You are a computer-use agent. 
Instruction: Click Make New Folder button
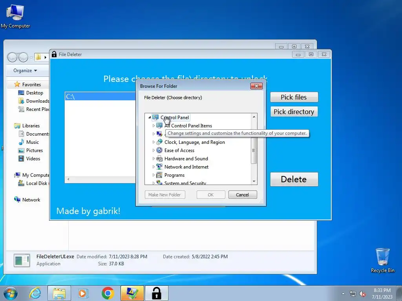click(165, 195)
